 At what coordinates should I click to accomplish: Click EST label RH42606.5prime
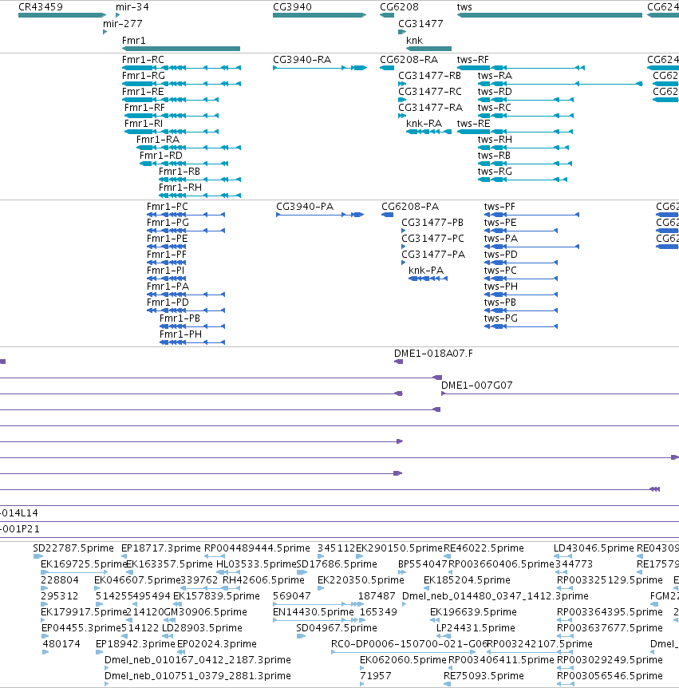coord(263,580)
